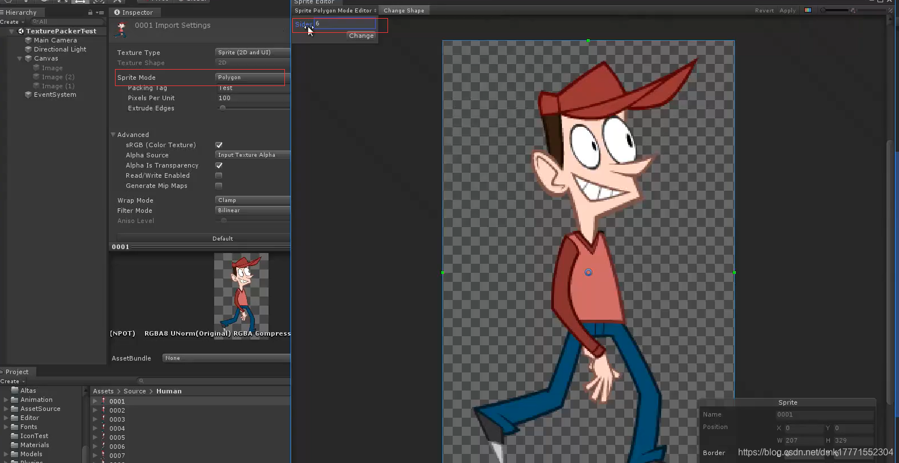This screenshot has height=463, width=899.
Task: Toggle RGB/alpha color view in Sprite Editor
Action: (x=808, y=10)
